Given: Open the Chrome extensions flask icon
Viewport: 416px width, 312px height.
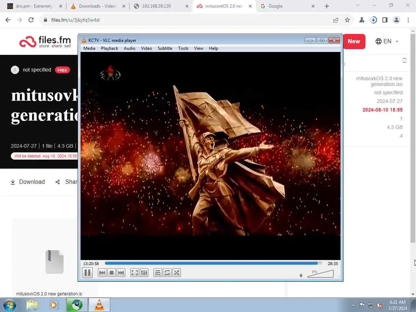Looking at the screenshot, I should coord(361,20).
